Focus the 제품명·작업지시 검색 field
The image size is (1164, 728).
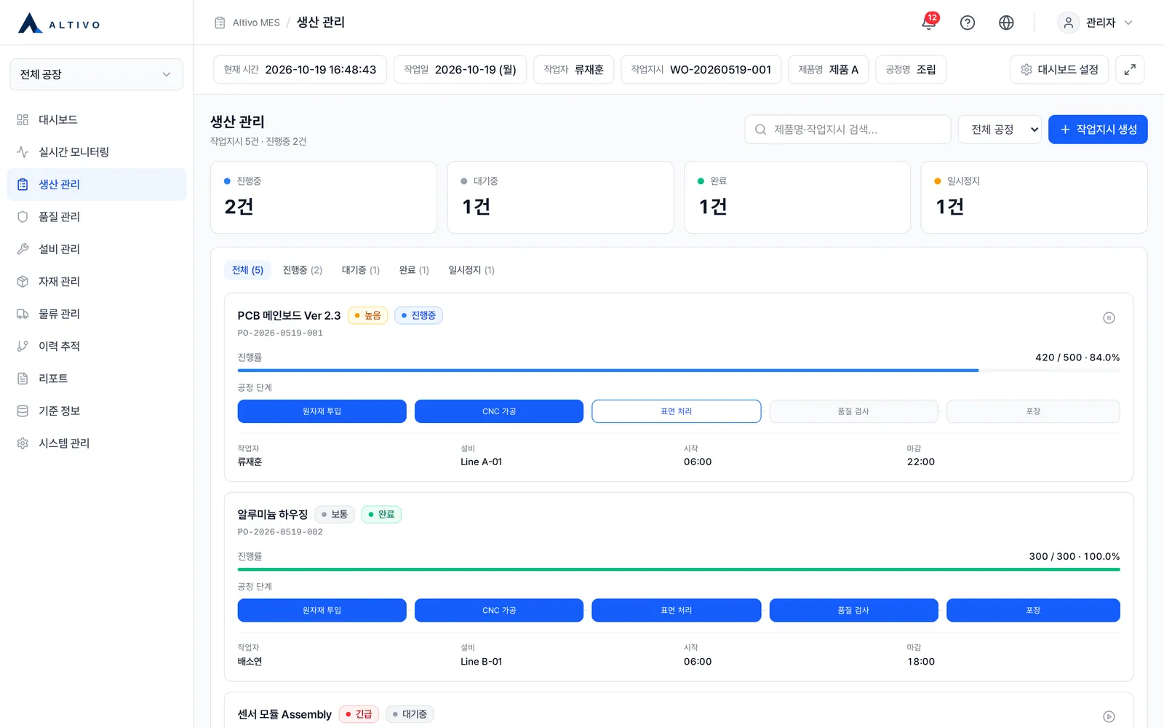pos(848,130)
